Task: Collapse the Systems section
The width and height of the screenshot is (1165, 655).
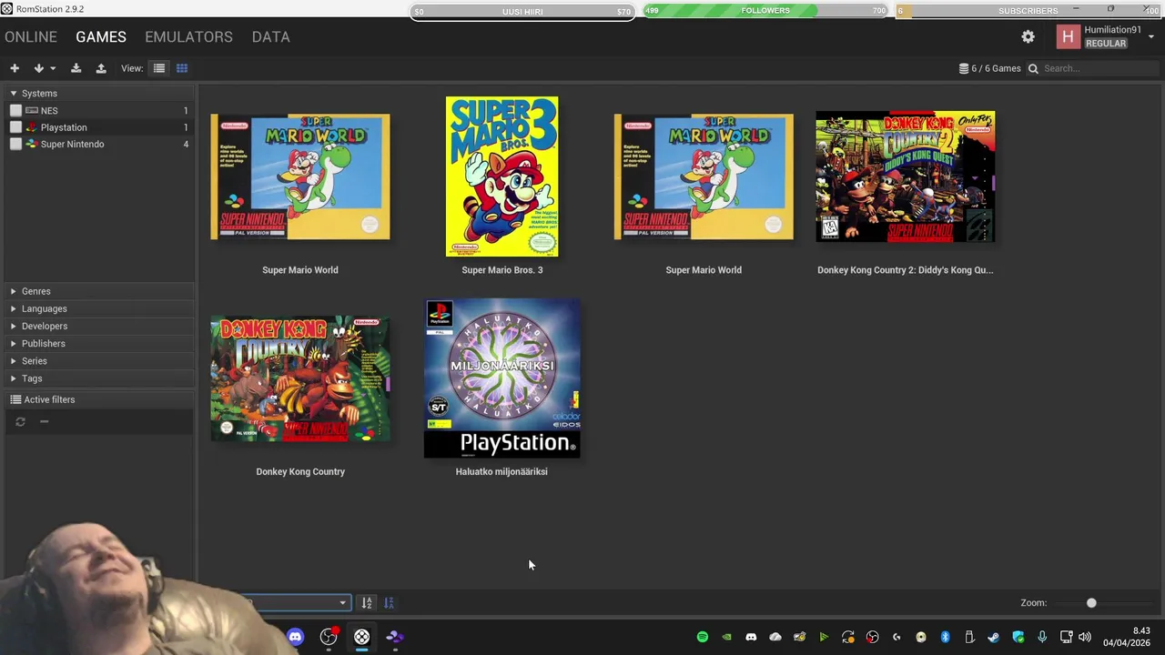Action: 14,94
